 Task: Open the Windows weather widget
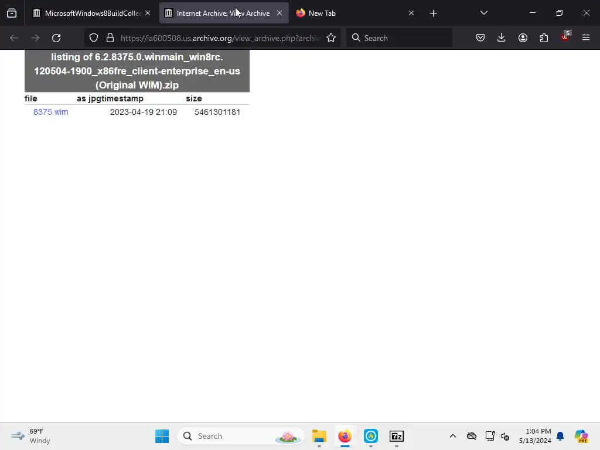tap(30, 436)
